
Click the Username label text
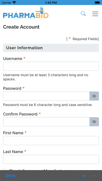pyautogui.click(x=12, y=59)
